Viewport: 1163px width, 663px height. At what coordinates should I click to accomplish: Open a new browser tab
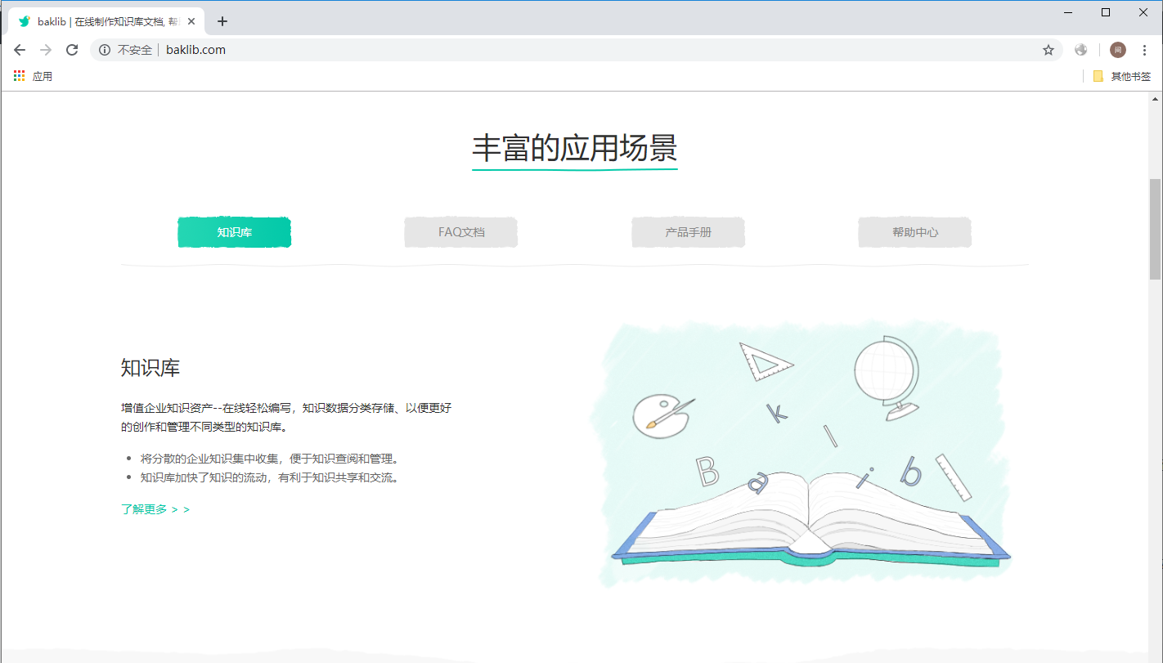click(x=222, y=21)
